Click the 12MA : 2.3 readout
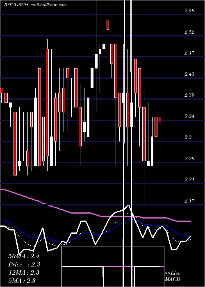This screenshot has height=287, width=205. point(24,272)
